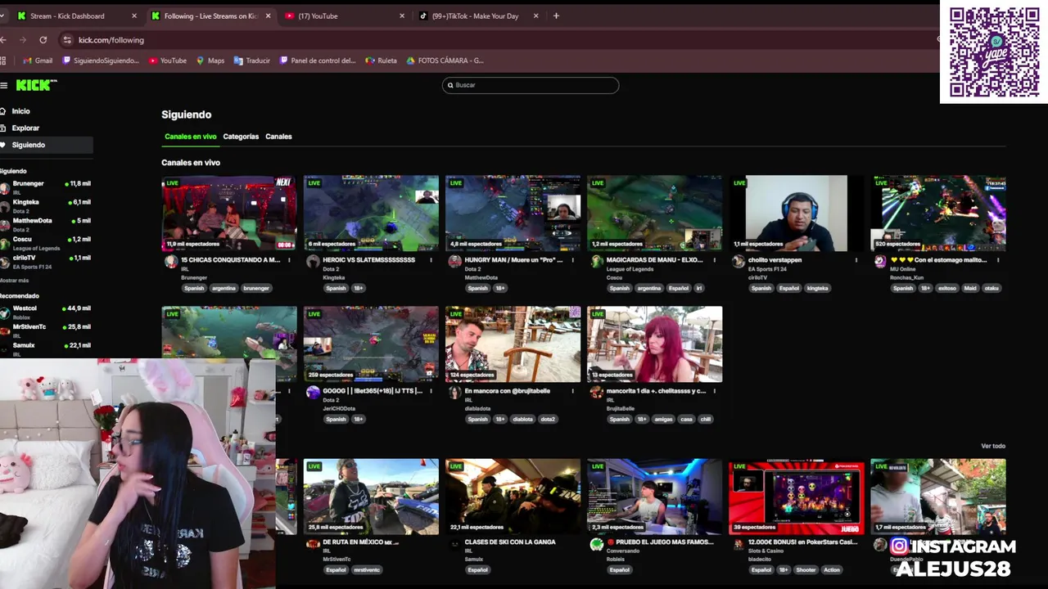The width and height of the screenshot is (1048, 589).
Task: Expand Mostrar más in following list
Action: click(x=14, y=280)
